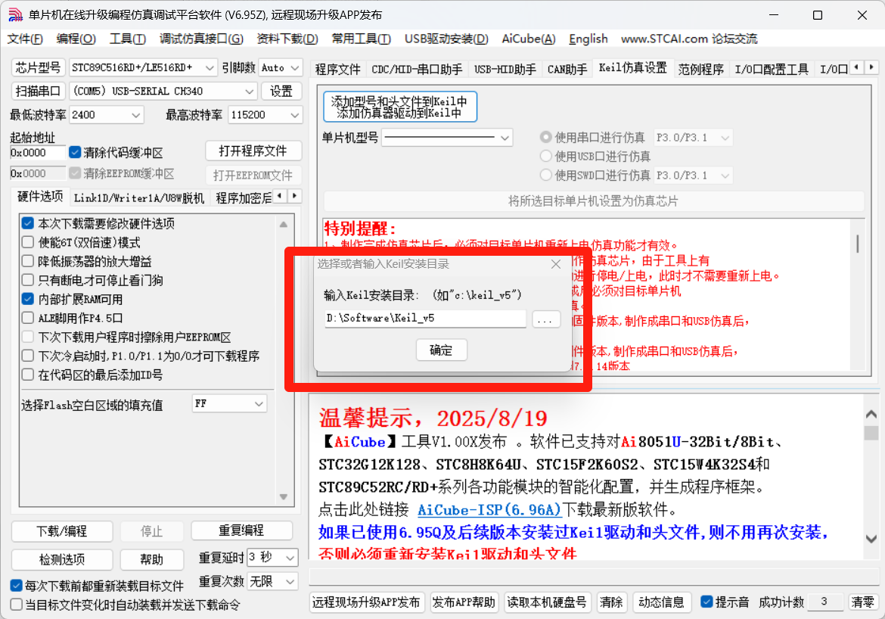
Task: Select 使用USB口进行仿真 radio button
Action: (546, 157)
